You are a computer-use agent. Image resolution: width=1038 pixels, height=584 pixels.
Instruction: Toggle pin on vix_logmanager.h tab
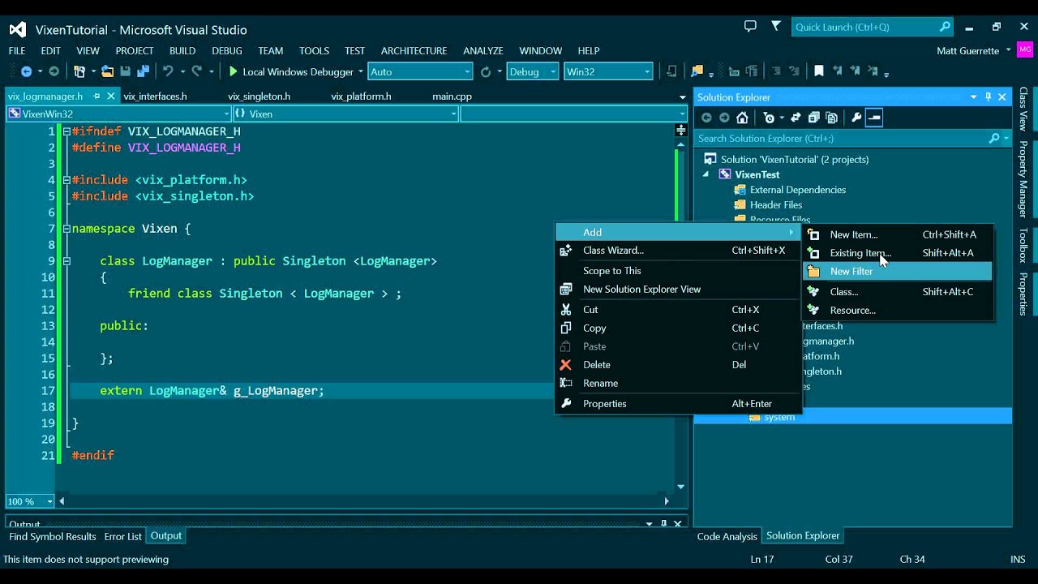97,96
